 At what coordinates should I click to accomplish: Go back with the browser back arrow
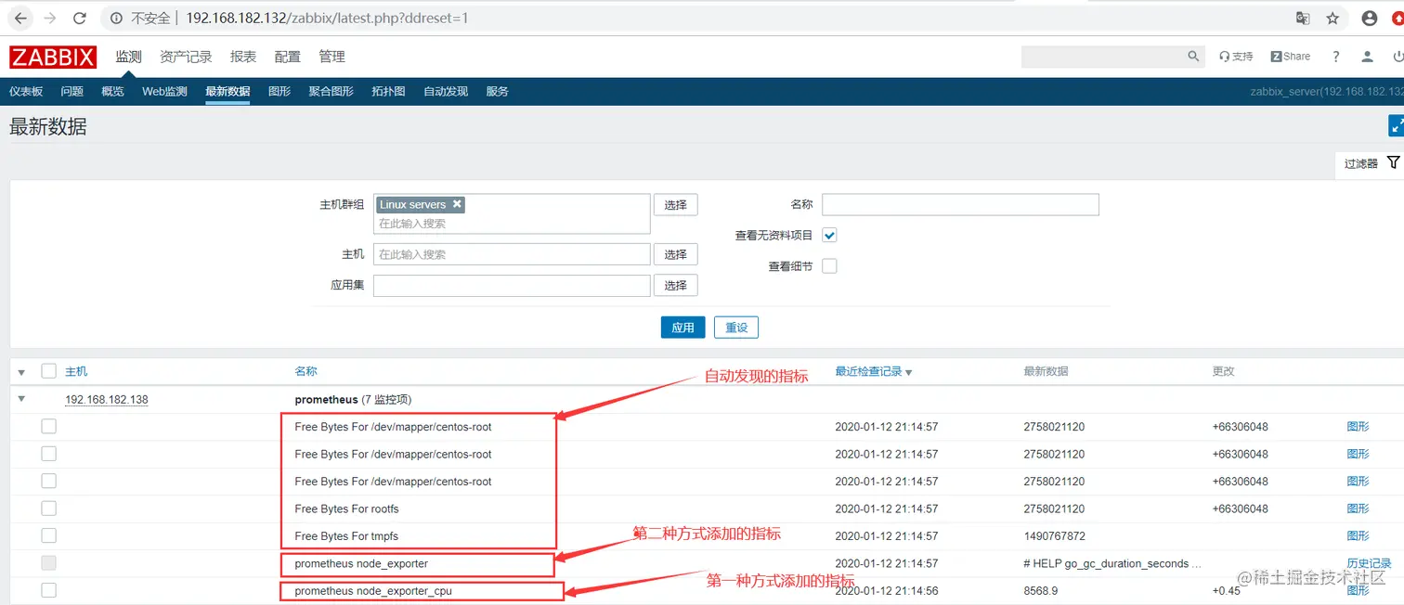tap(21, 18)
